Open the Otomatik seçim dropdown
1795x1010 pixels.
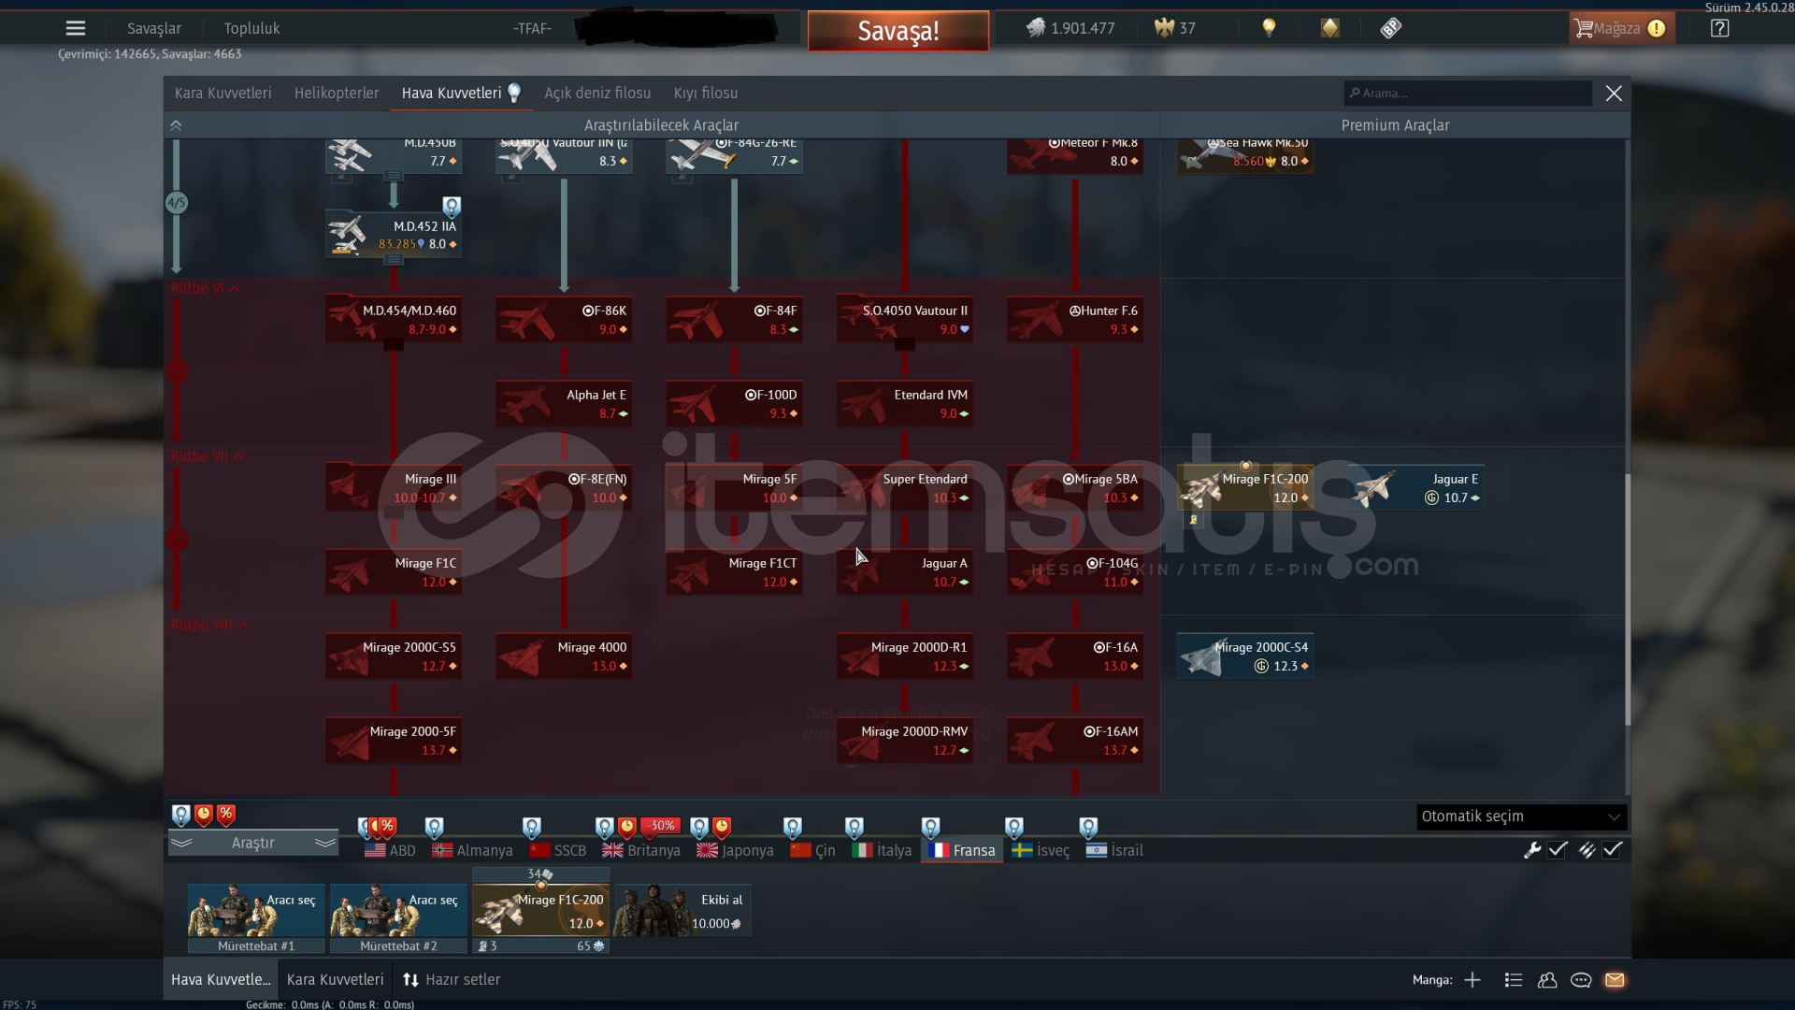1521,816
